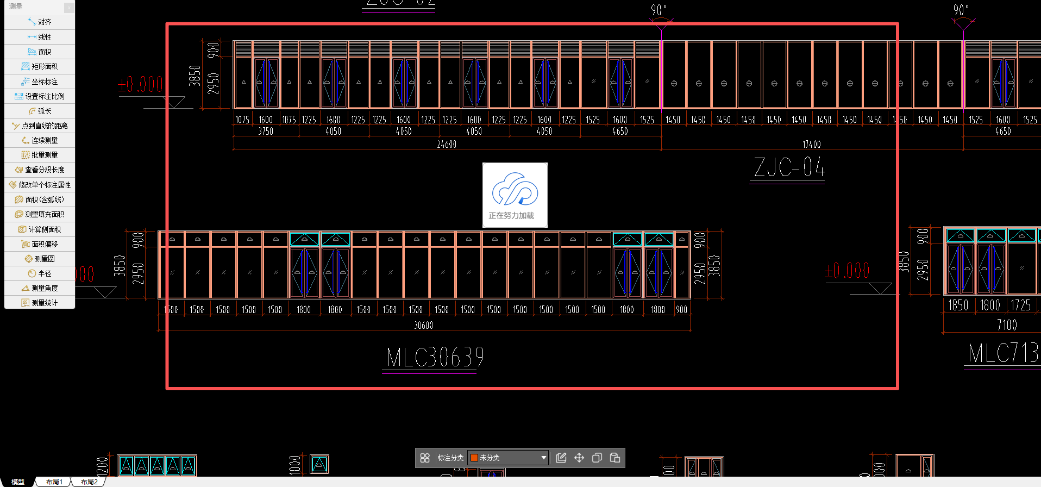Switch to the 布局1 layout tab

[x=54, y=482]
